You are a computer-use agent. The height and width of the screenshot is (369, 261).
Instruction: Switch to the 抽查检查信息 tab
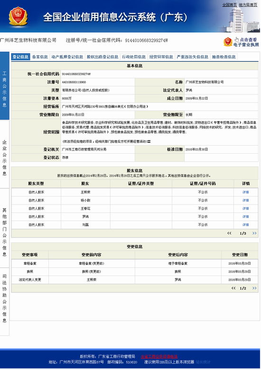(224, 57)
